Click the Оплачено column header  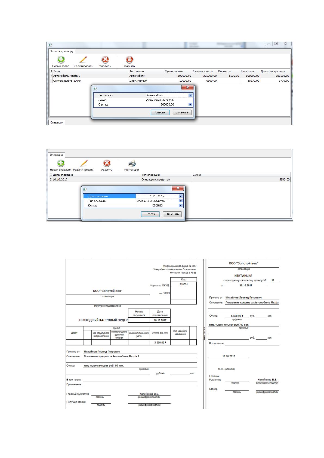[x=229, y=71]
